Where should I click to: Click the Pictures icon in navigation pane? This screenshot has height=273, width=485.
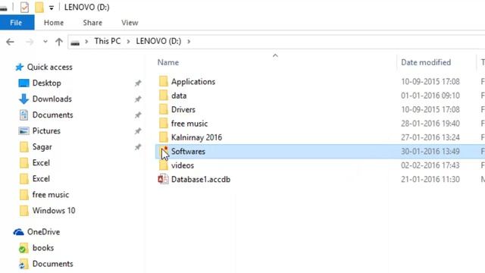(x=23, y=131)
